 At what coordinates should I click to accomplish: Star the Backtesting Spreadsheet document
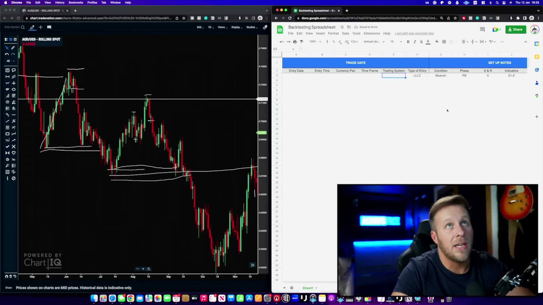[x=342, y=27]
